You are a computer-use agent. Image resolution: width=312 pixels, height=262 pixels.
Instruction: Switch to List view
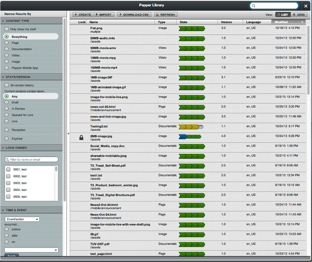click(x=282, y=15)
